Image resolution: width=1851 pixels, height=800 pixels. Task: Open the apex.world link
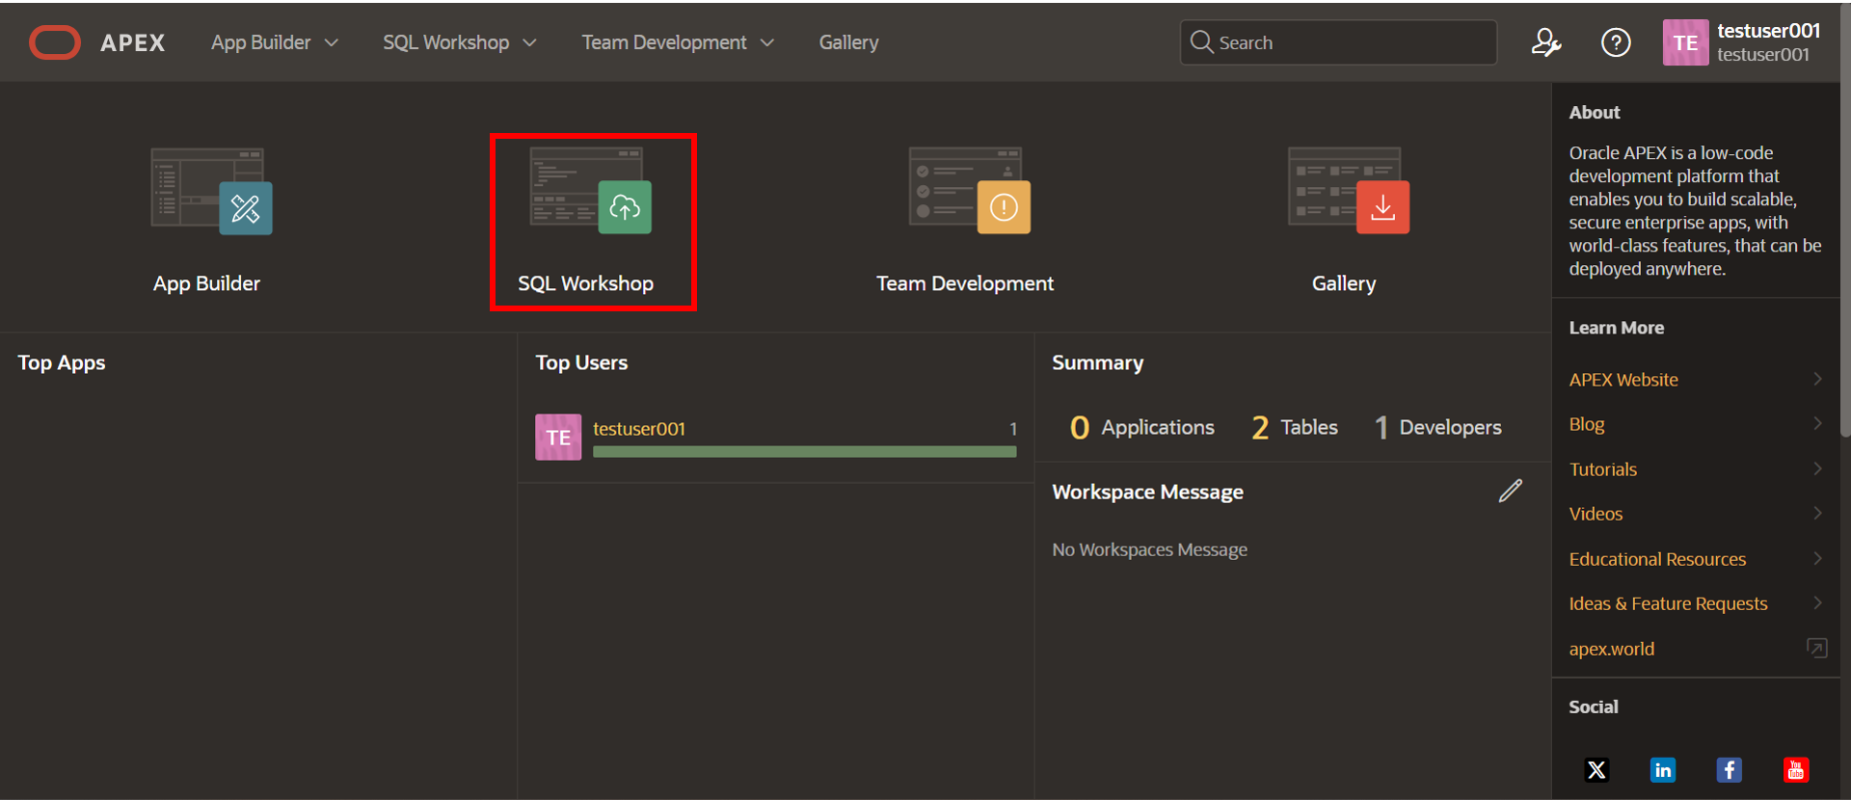pos(1611,649)
